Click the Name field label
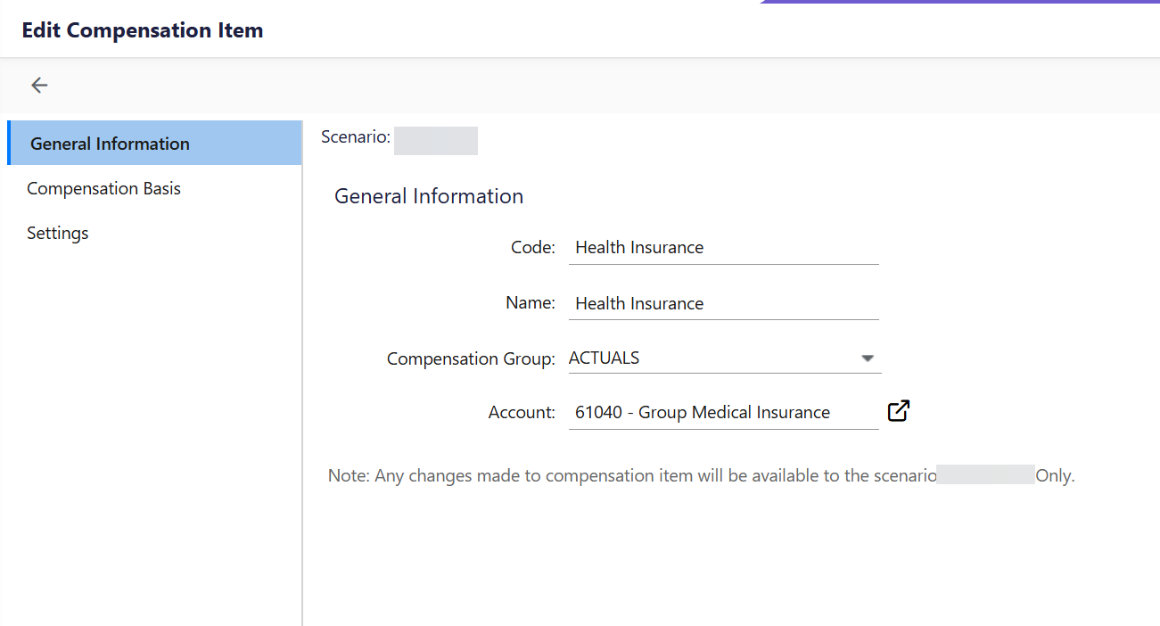 (531, 303)
